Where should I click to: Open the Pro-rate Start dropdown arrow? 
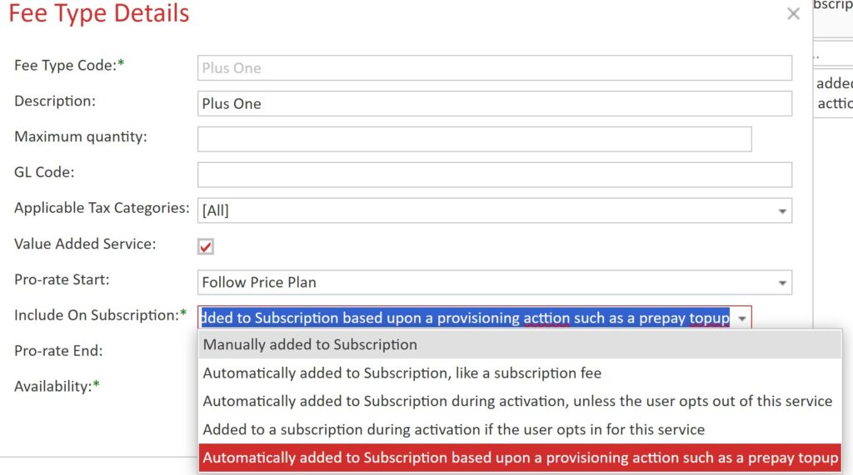pos(782,283)
